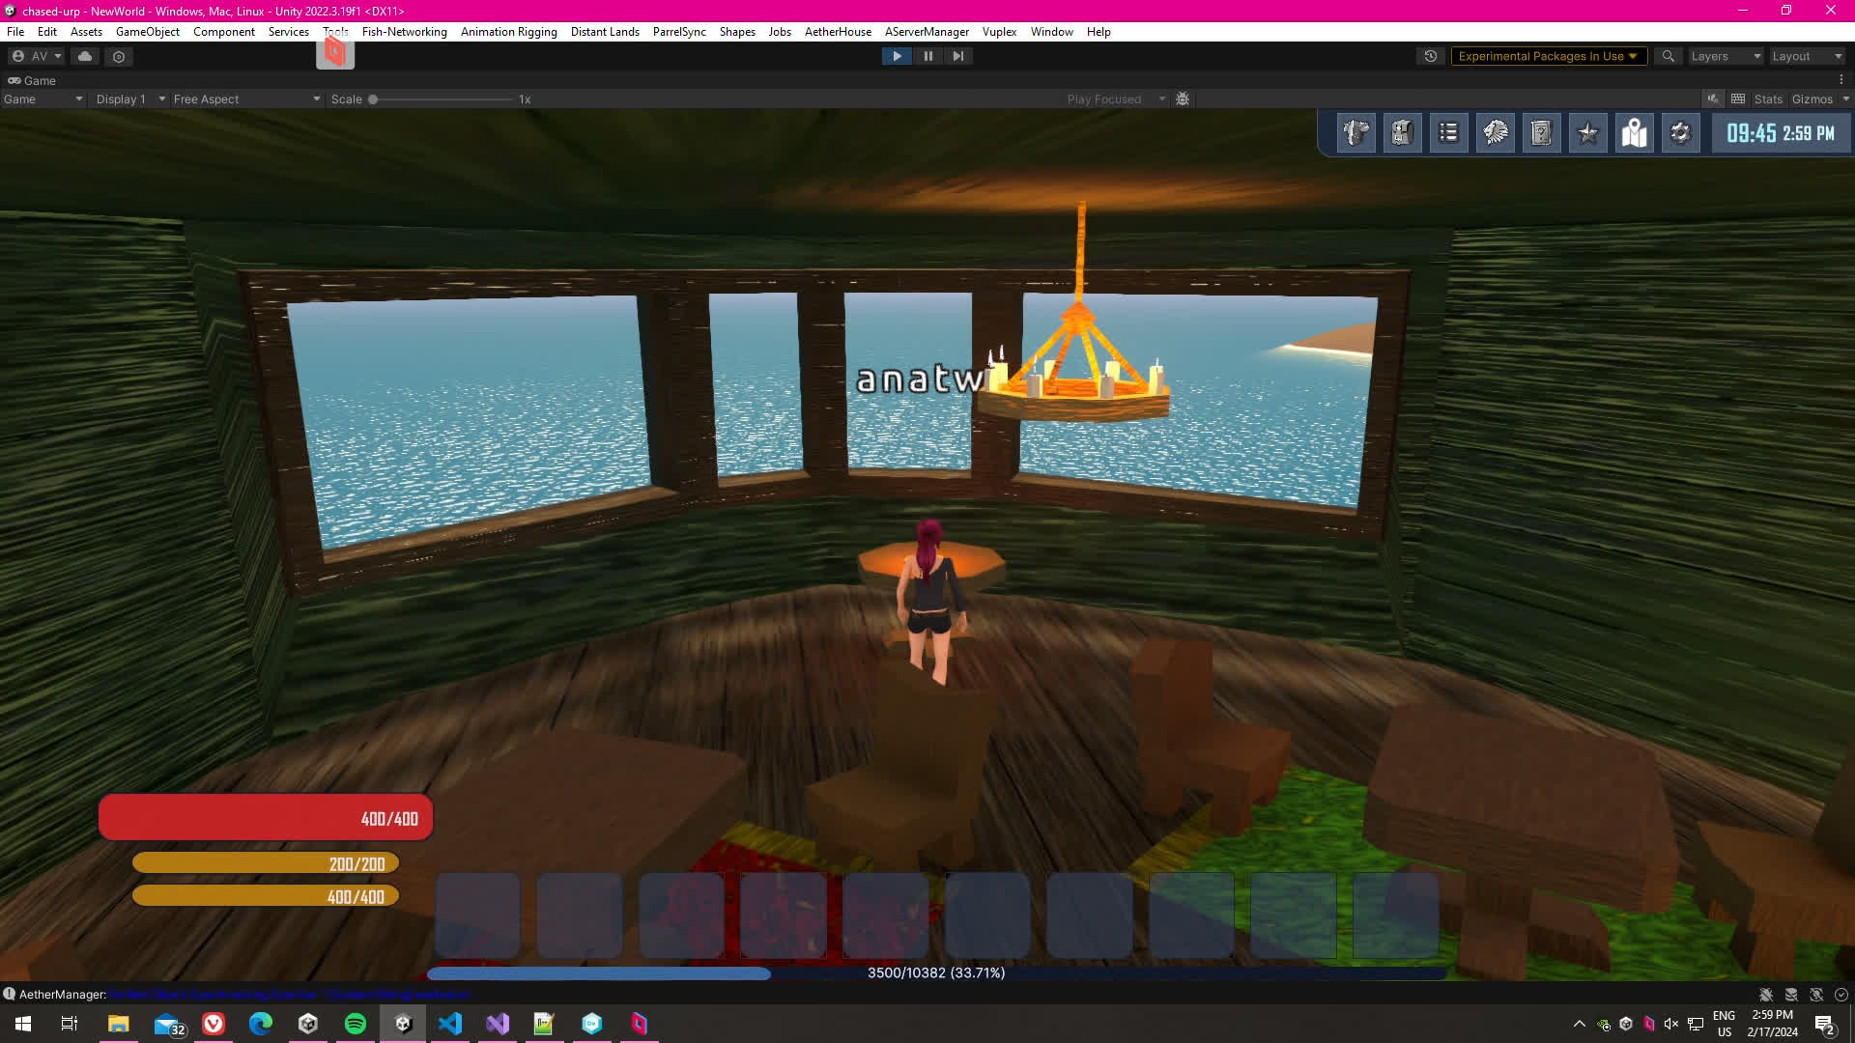Open the lion head guild icon
1855x1043 pixels.
1495,133
